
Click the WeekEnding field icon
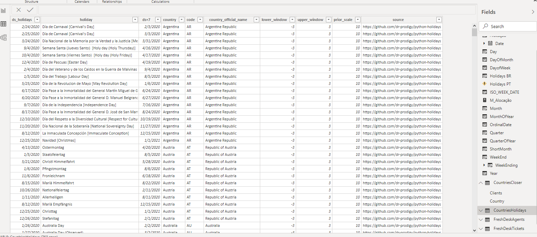pos(490,165)
